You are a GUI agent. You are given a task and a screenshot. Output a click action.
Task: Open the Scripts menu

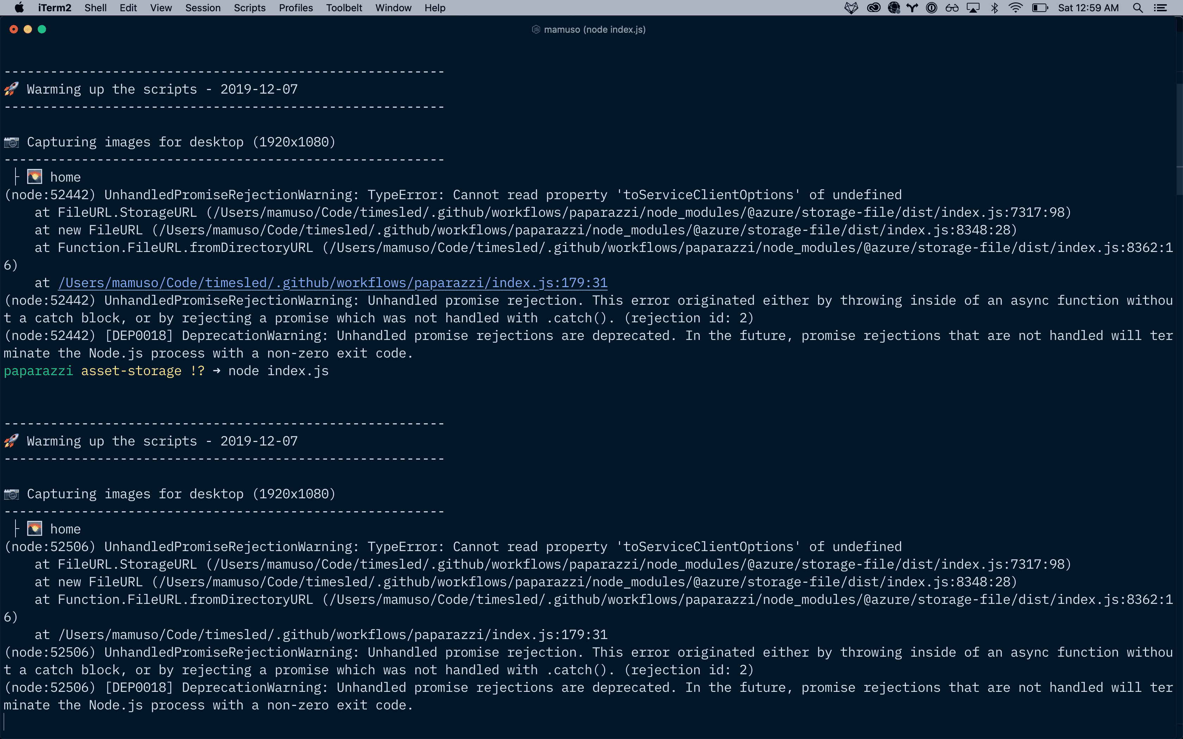pyautogui.click(x=249, y=8)
